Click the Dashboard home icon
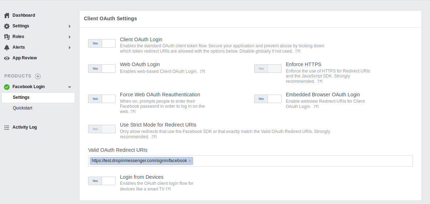 pos(7,15)
